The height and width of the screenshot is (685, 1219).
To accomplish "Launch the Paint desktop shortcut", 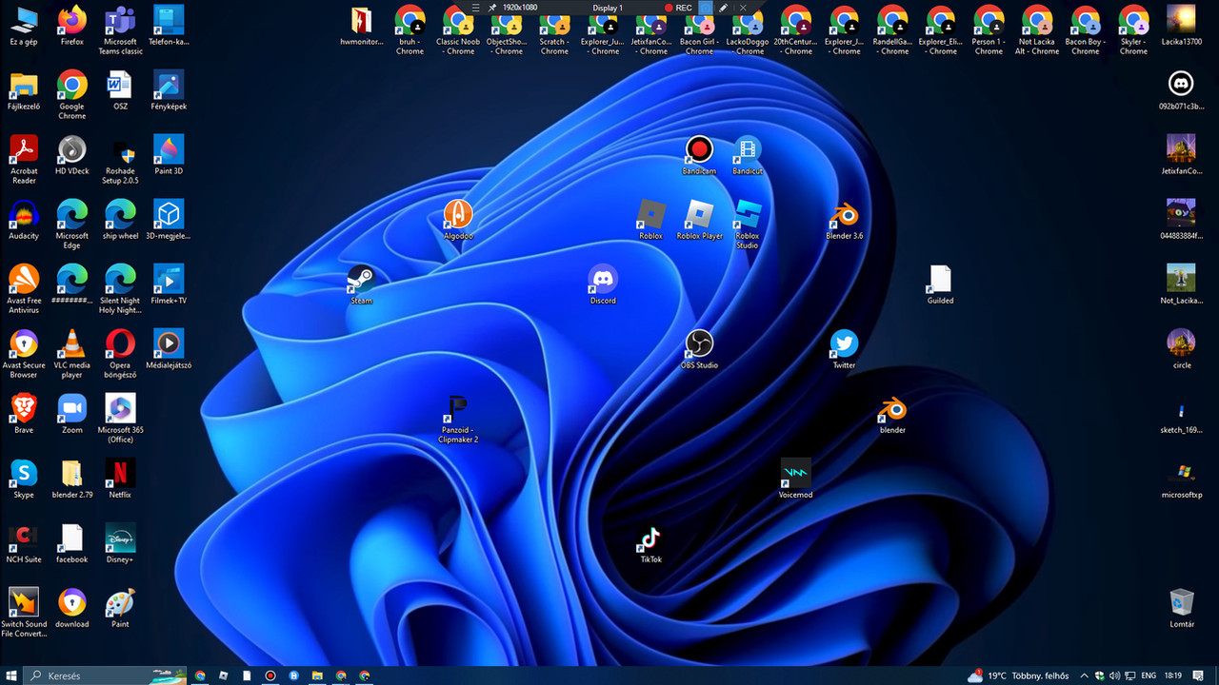I will click(x=120, y=608).
